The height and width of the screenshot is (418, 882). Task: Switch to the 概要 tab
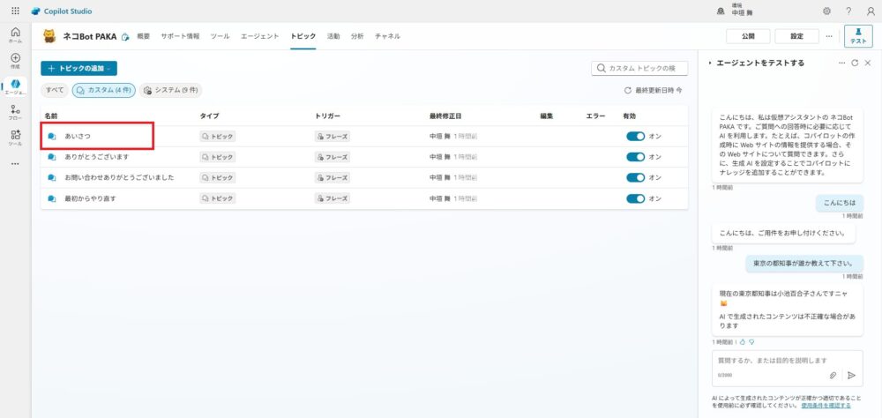click(144, 36)
